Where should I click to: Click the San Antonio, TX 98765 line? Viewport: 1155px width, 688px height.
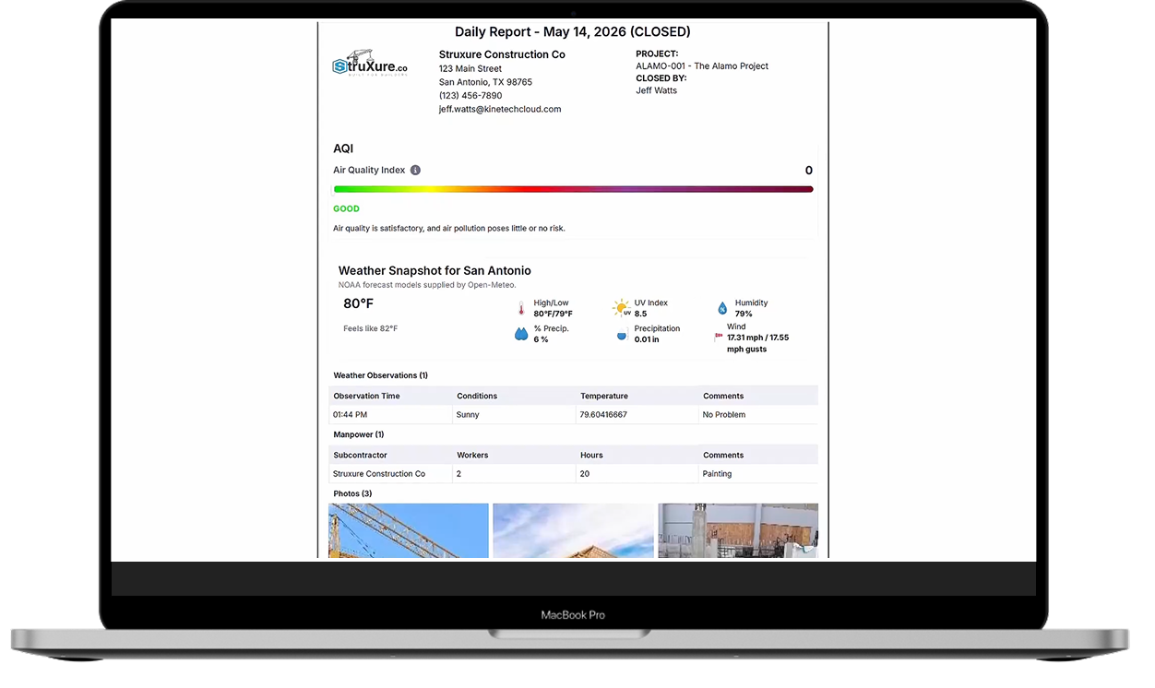[x=485, y=82]
